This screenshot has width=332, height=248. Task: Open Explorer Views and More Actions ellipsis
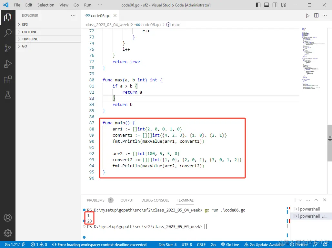(x=73, y=15)
